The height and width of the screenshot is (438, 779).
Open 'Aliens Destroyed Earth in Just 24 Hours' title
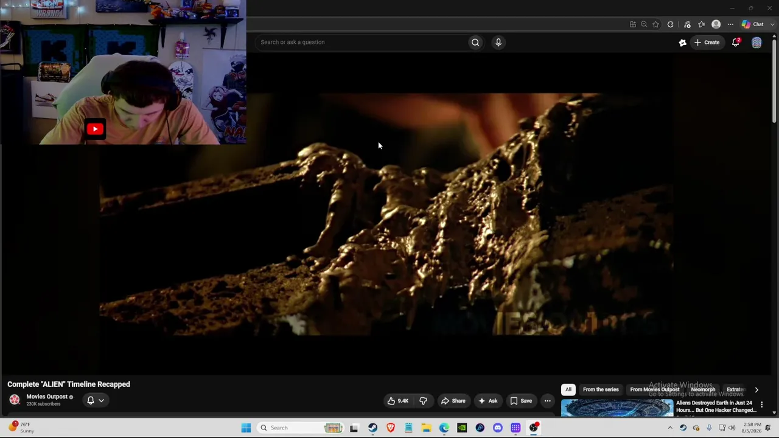coord(716,406)
